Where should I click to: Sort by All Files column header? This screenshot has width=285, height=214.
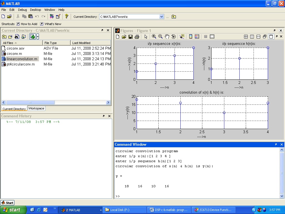[22, 43]
